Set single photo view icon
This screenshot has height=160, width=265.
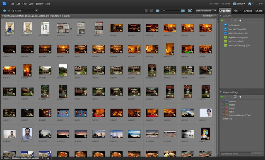(x=183, y=11)
